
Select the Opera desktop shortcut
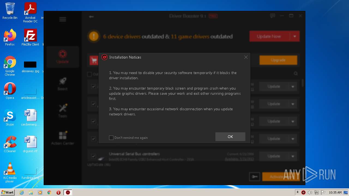pyautogui.click(x=10, y=91)
